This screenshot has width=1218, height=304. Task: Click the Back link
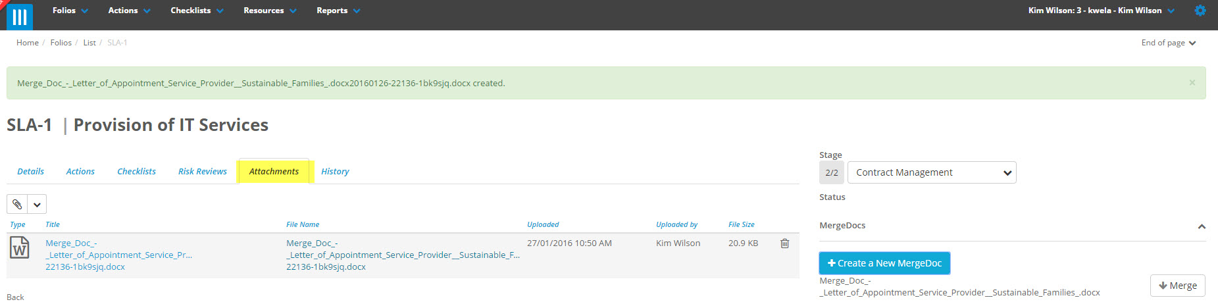(15, 297)
